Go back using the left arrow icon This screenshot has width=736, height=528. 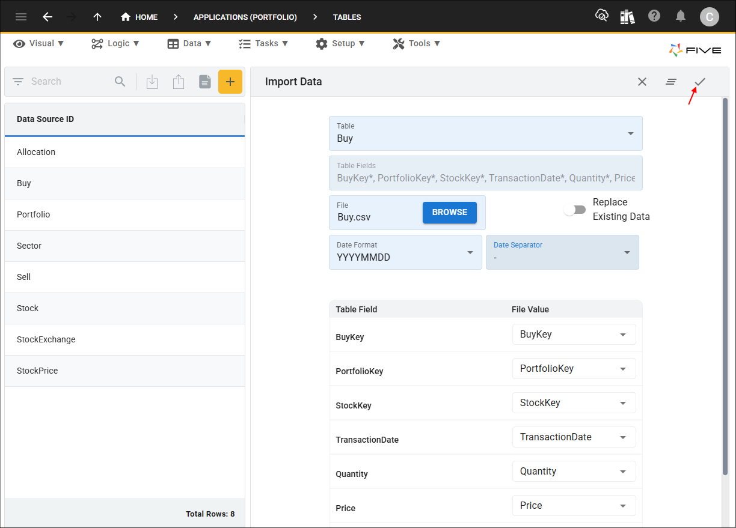48,17
